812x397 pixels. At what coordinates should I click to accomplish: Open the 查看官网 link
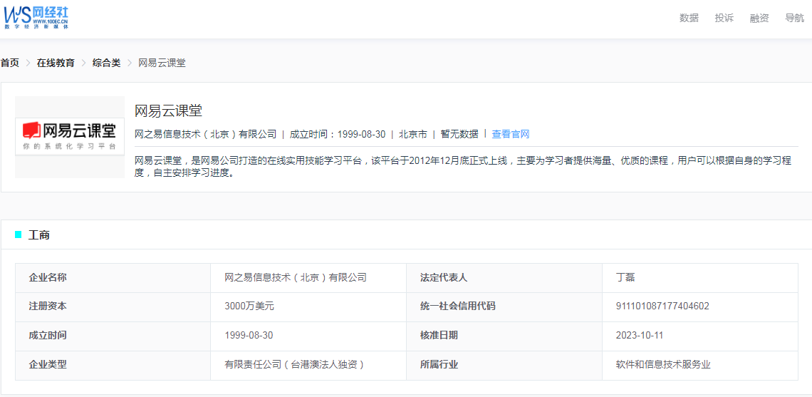click(511, 134)
